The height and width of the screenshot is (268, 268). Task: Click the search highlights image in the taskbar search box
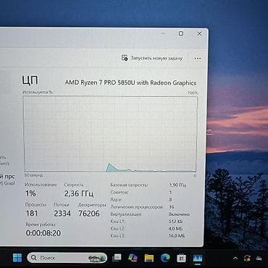[96, 258]
